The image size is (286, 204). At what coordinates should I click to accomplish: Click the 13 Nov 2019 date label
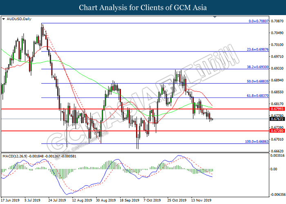201,200
